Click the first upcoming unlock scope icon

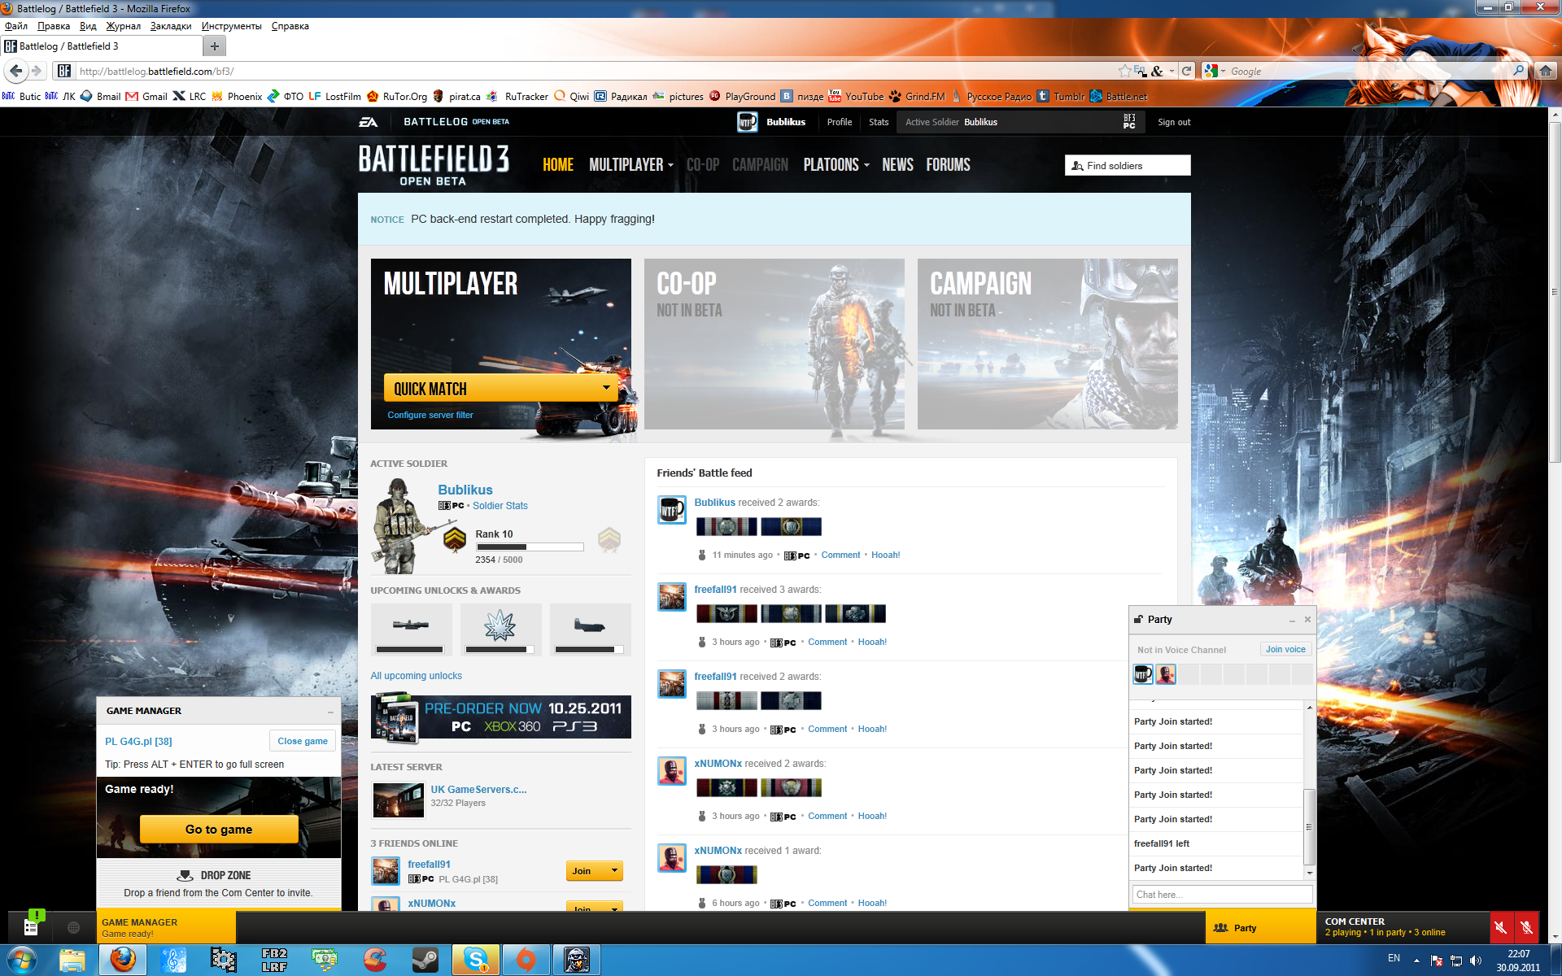[410, 625]
